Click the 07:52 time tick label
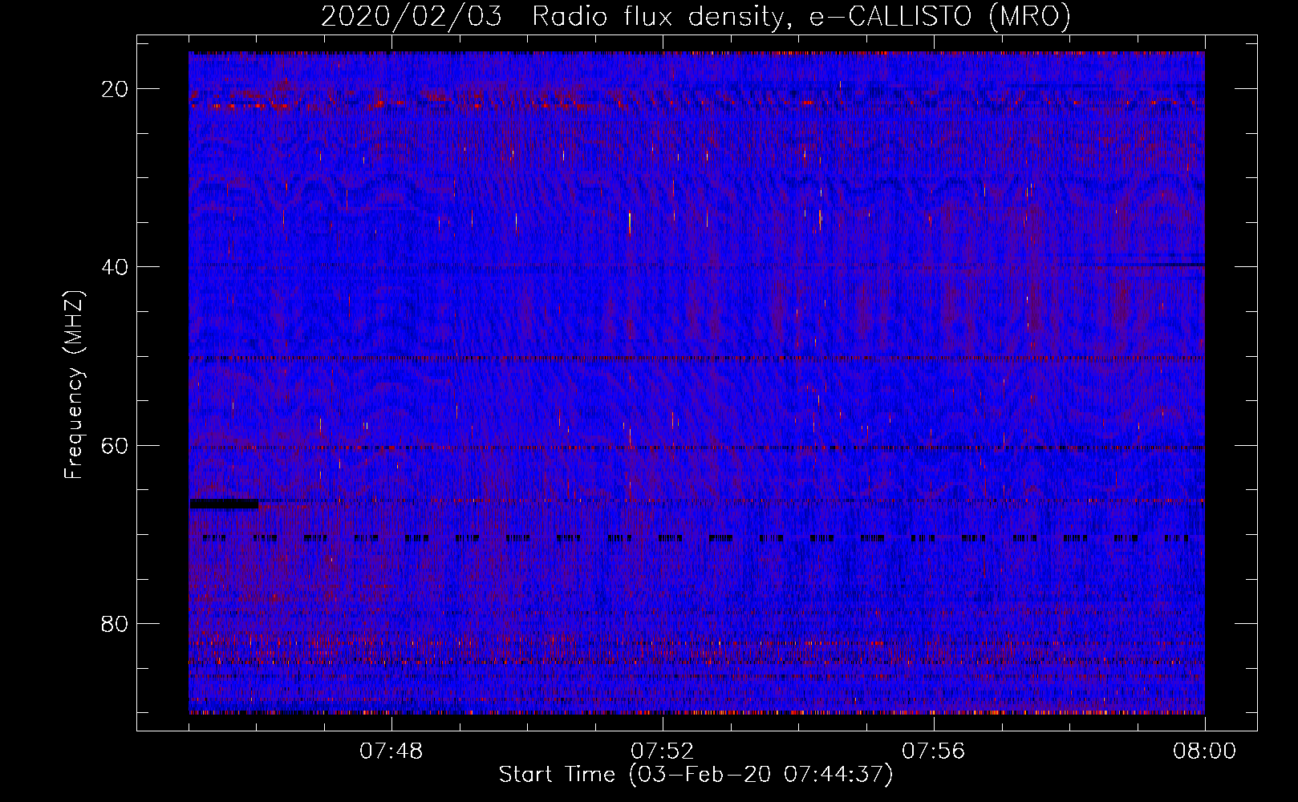This screenshot has height=802, width=1298. coord(663,751)
